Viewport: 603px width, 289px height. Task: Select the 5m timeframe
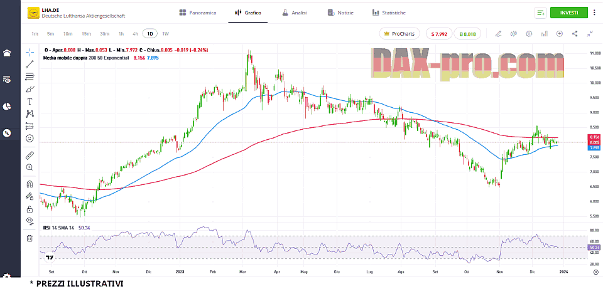(50, 34)
